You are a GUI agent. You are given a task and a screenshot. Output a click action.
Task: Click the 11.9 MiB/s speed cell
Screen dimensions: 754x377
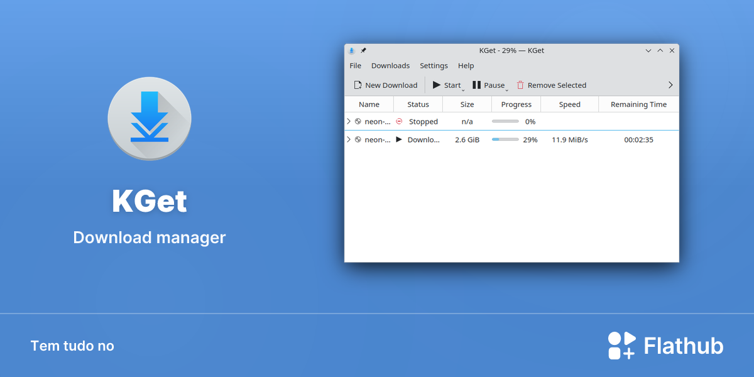point(570,139)
